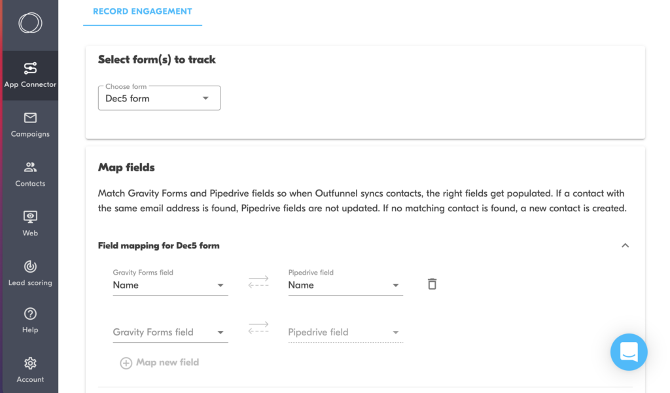This screenshot has height=393, width=670.
Task: Collapse Field mapping for Dec5 form
Action: [x=625, y=246]
